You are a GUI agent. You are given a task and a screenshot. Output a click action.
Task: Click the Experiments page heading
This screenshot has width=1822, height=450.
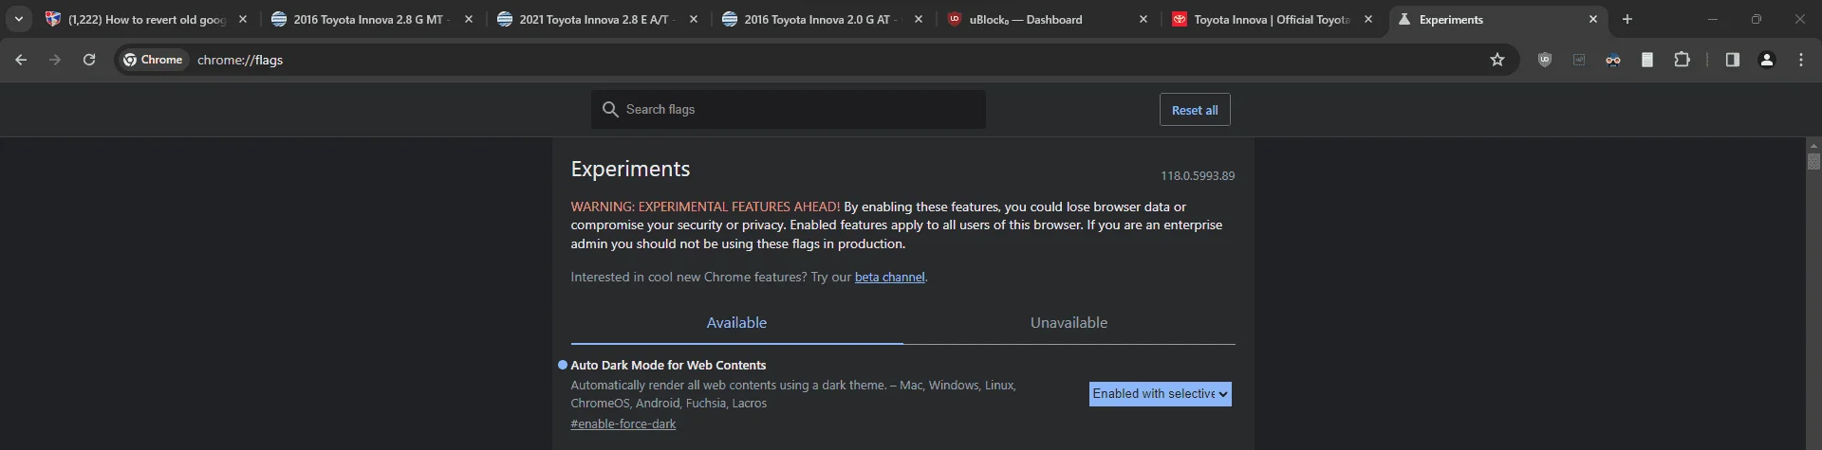[x=630, y=170]
